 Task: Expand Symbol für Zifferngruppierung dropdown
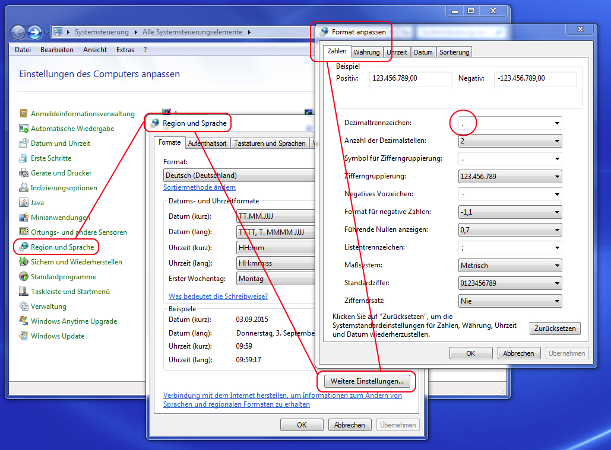[x=557, y=159]
